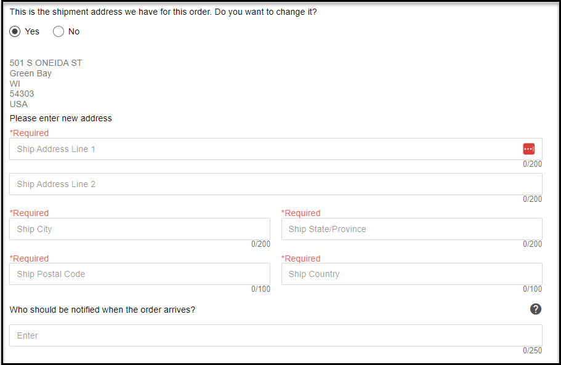Screen dimensions: 561x365
Task: Click the Ship Postal Code field
Action: 139,274
